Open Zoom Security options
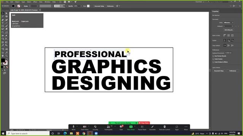 click(x=95, y=128)
